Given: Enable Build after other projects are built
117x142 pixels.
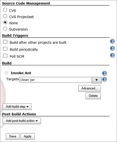Looking at the screenshot, I should click(5, 42).
